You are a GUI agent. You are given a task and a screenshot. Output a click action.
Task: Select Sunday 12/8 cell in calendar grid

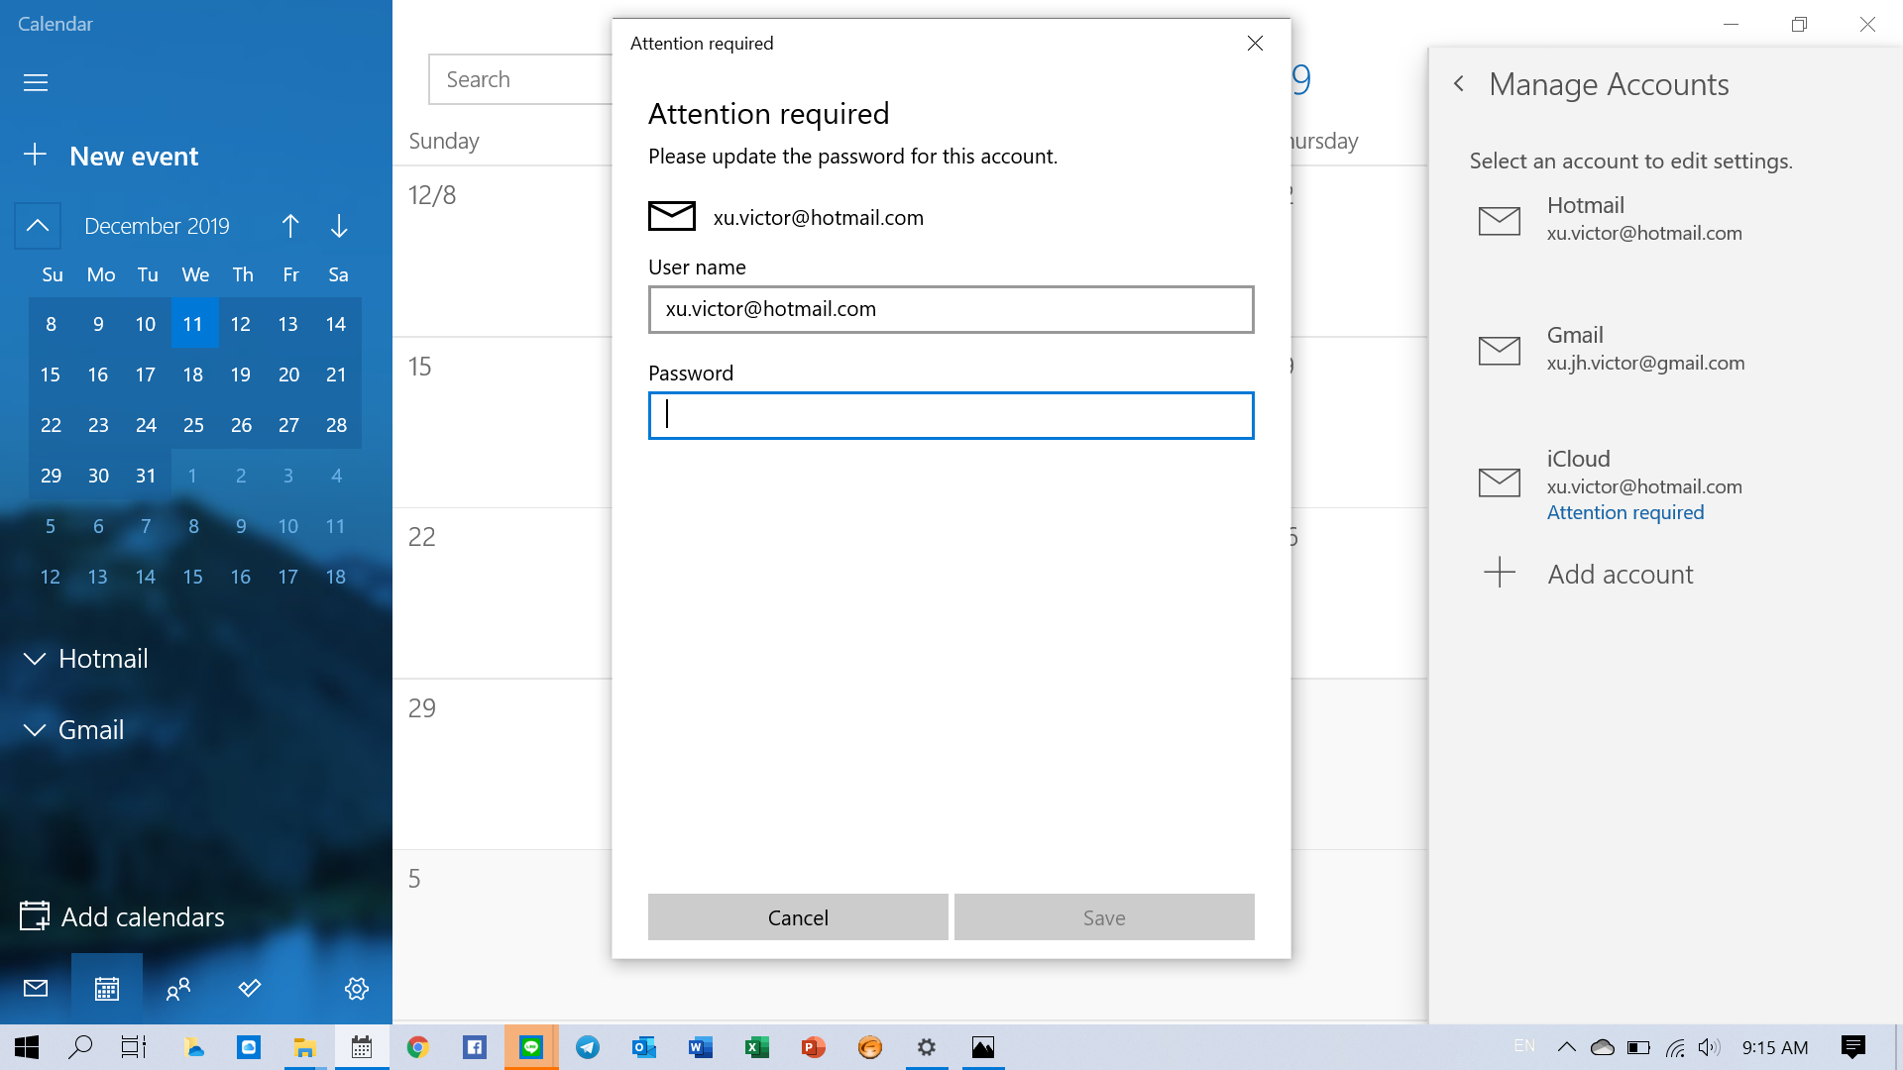pos(503,252)
